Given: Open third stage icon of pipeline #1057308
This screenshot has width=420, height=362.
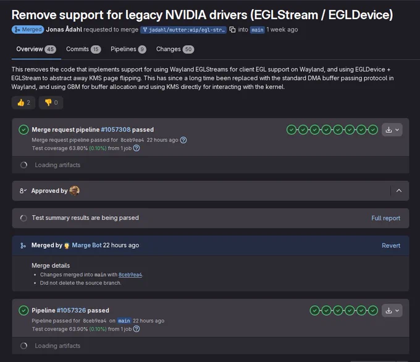Looking at the screenshot, I should click(315, 130).
